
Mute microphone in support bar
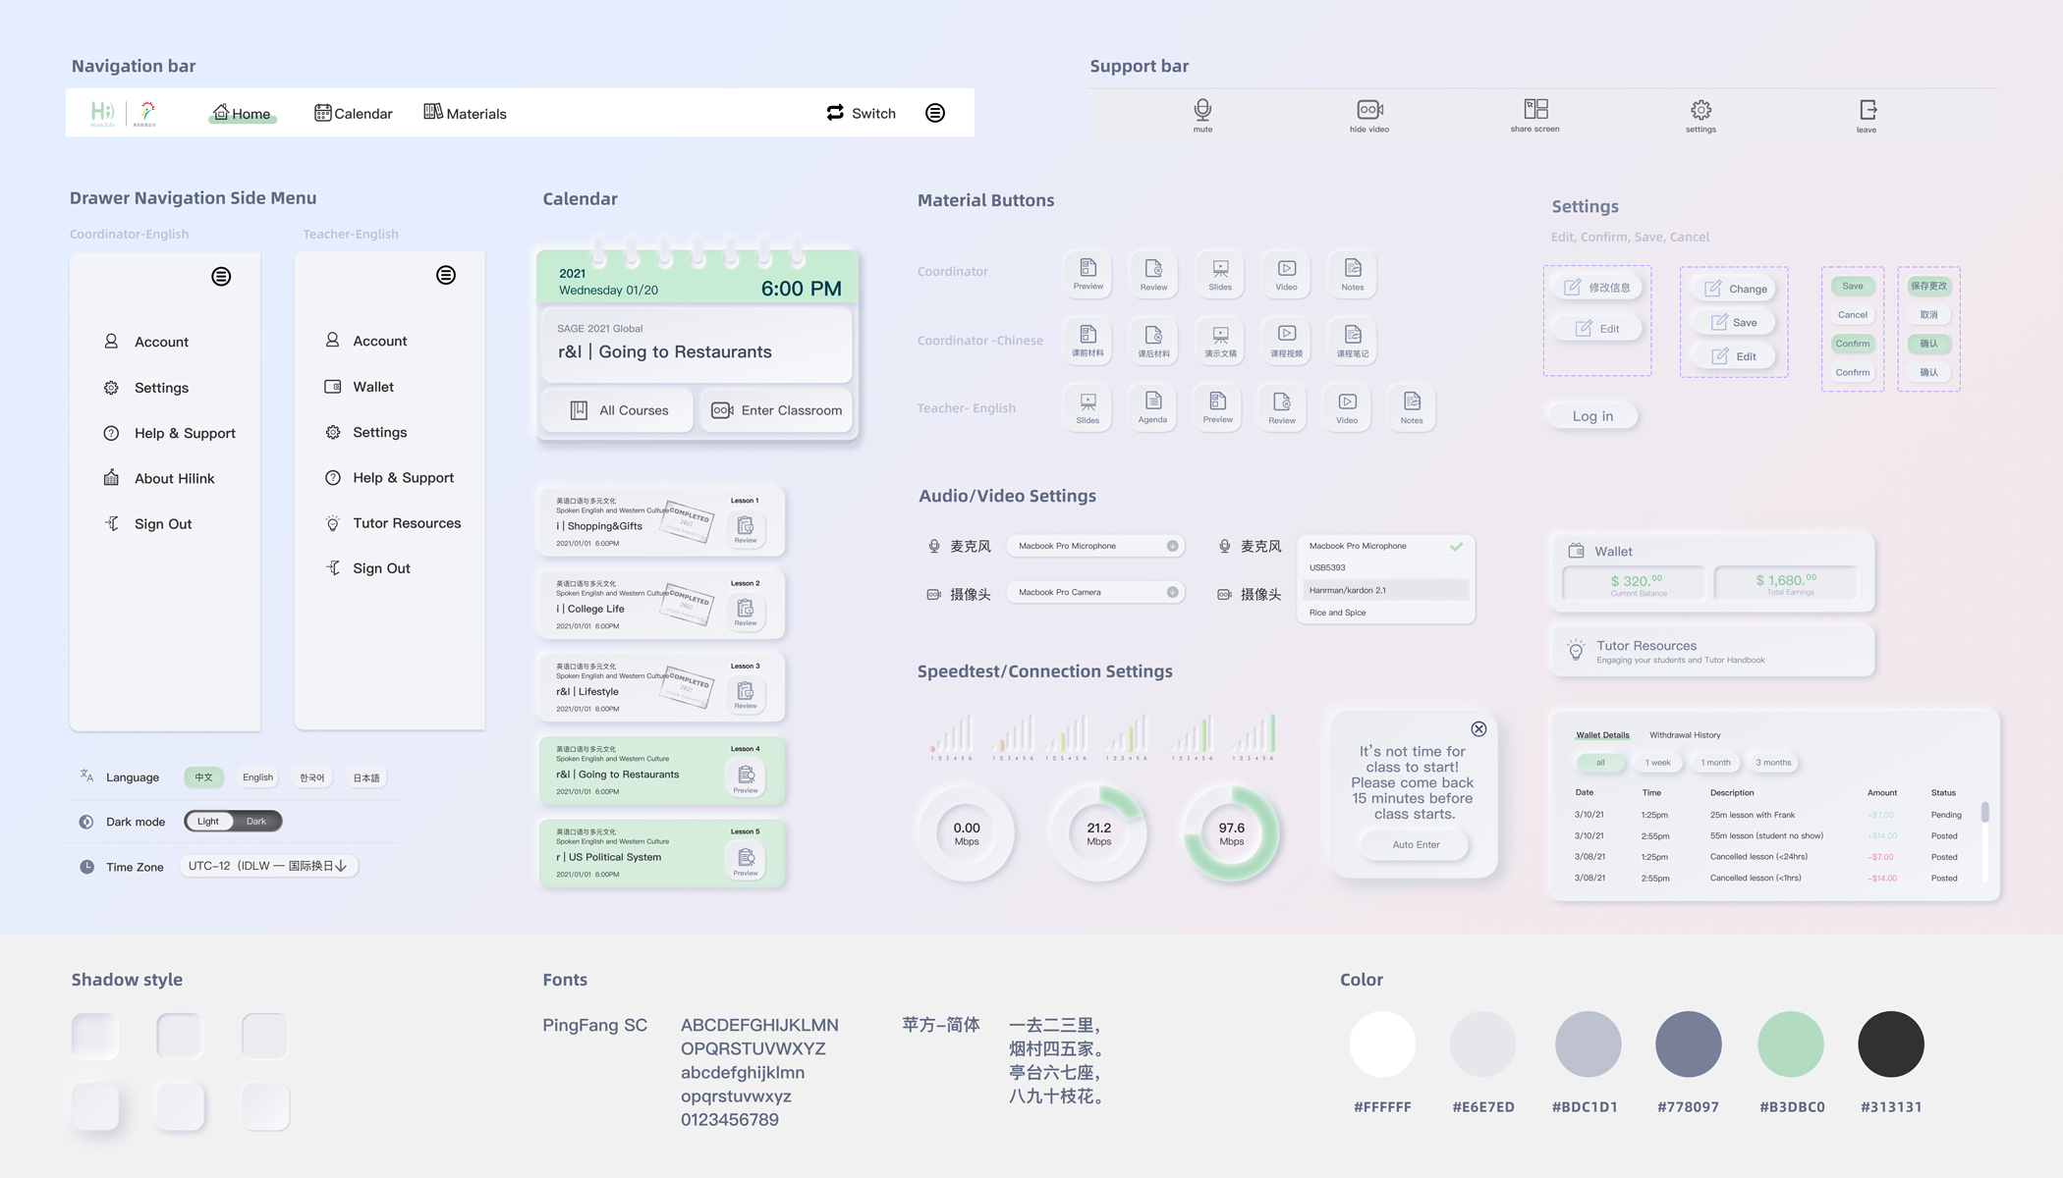click(1202, 110)
